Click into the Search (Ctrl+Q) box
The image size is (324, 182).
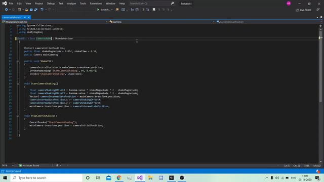click(150, 4)
